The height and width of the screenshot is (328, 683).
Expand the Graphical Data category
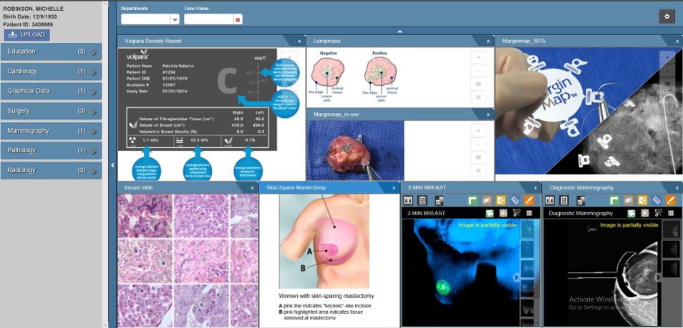(51, 91)
